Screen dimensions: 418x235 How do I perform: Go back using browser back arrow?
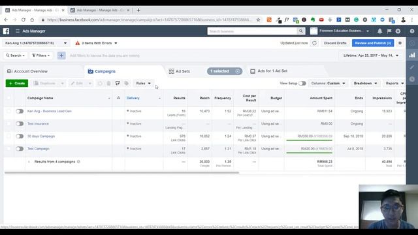pos(6,20)
